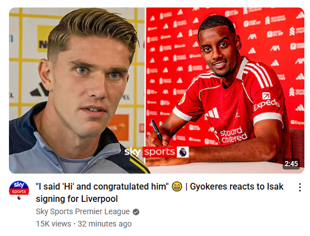This screenshot has width=310, height=236.
Task: Click the 2:45 duration badge
Action: (x=291, y=164)
